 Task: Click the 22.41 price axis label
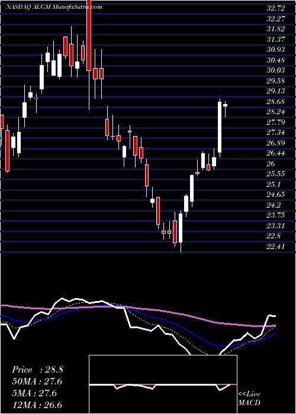click(276, 247)
